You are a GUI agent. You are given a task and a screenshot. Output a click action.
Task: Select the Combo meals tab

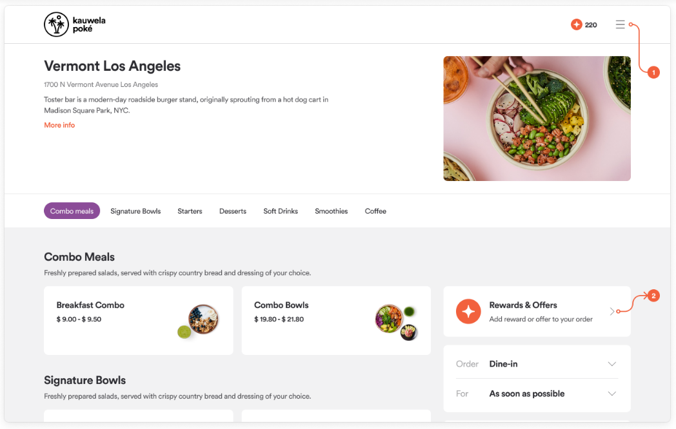pyautogui.click(x=72, y=211)
